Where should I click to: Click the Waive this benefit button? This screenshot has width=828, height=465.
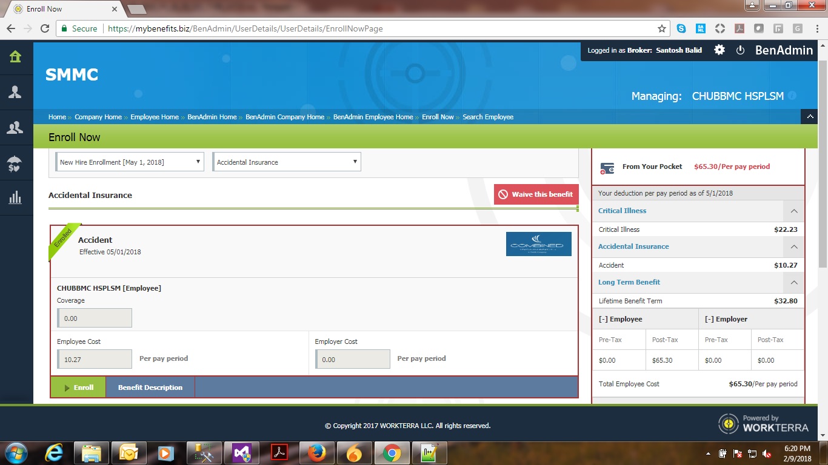tap(536, 194)
